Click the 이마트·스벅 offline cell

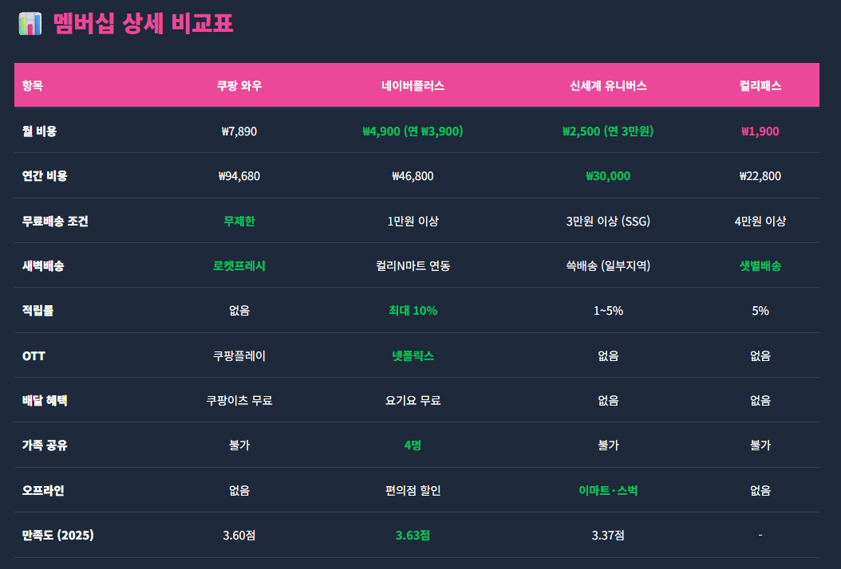point(608,491)
